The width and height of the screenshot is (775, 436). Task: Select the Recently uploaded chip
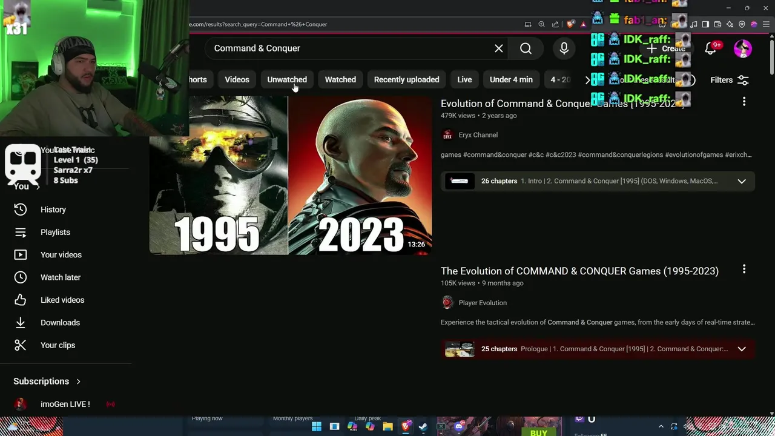(x=406, y=80)
